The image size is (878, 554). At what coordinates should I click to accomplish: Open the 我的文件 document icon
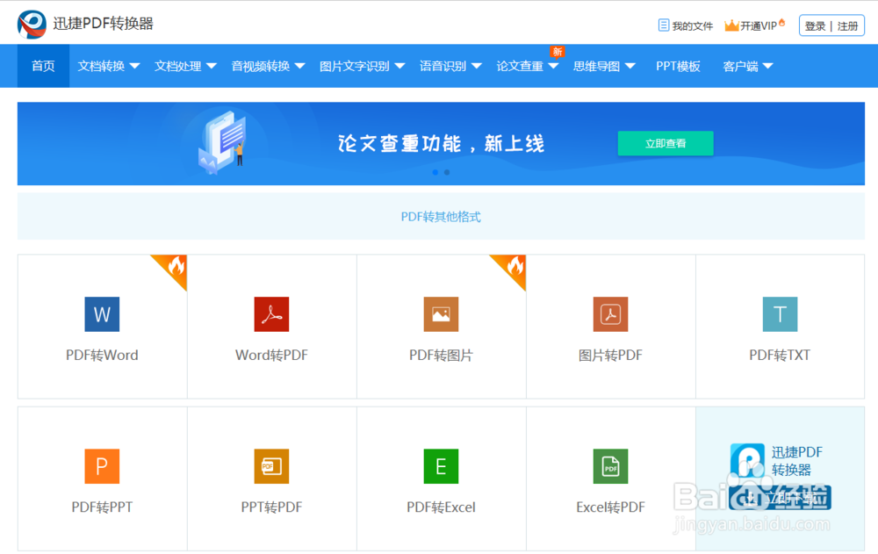tap(664, 25)
